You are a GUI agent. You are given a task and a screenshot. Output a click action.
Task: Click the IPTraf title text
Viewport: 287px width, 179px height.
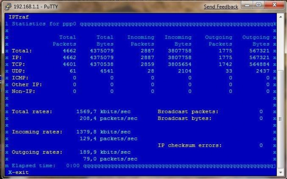19,17
